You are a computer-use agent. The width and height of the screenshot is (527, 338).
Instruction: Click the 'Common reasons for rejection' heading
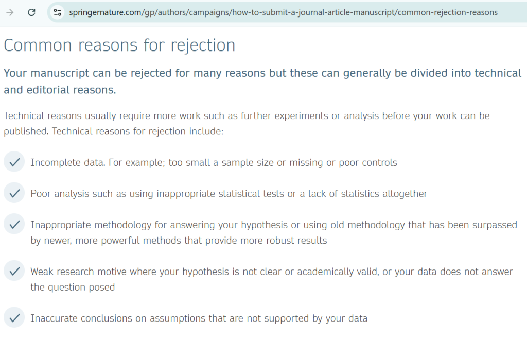pos(119,45)
